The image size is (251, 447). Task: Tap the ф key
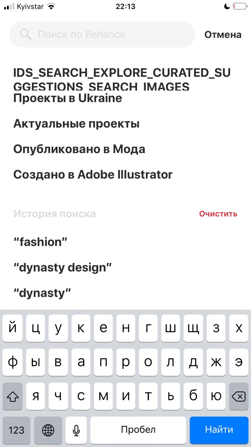[x=13, y=362]
